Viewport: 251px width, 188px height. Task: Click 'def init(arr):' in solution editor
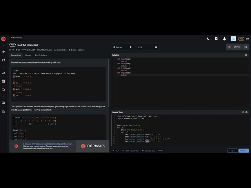(124, 68)
